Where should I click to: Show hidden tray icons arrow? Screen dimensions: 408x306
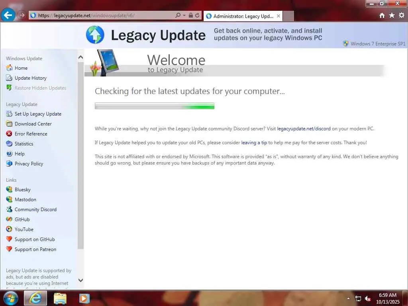pos(348,298)
